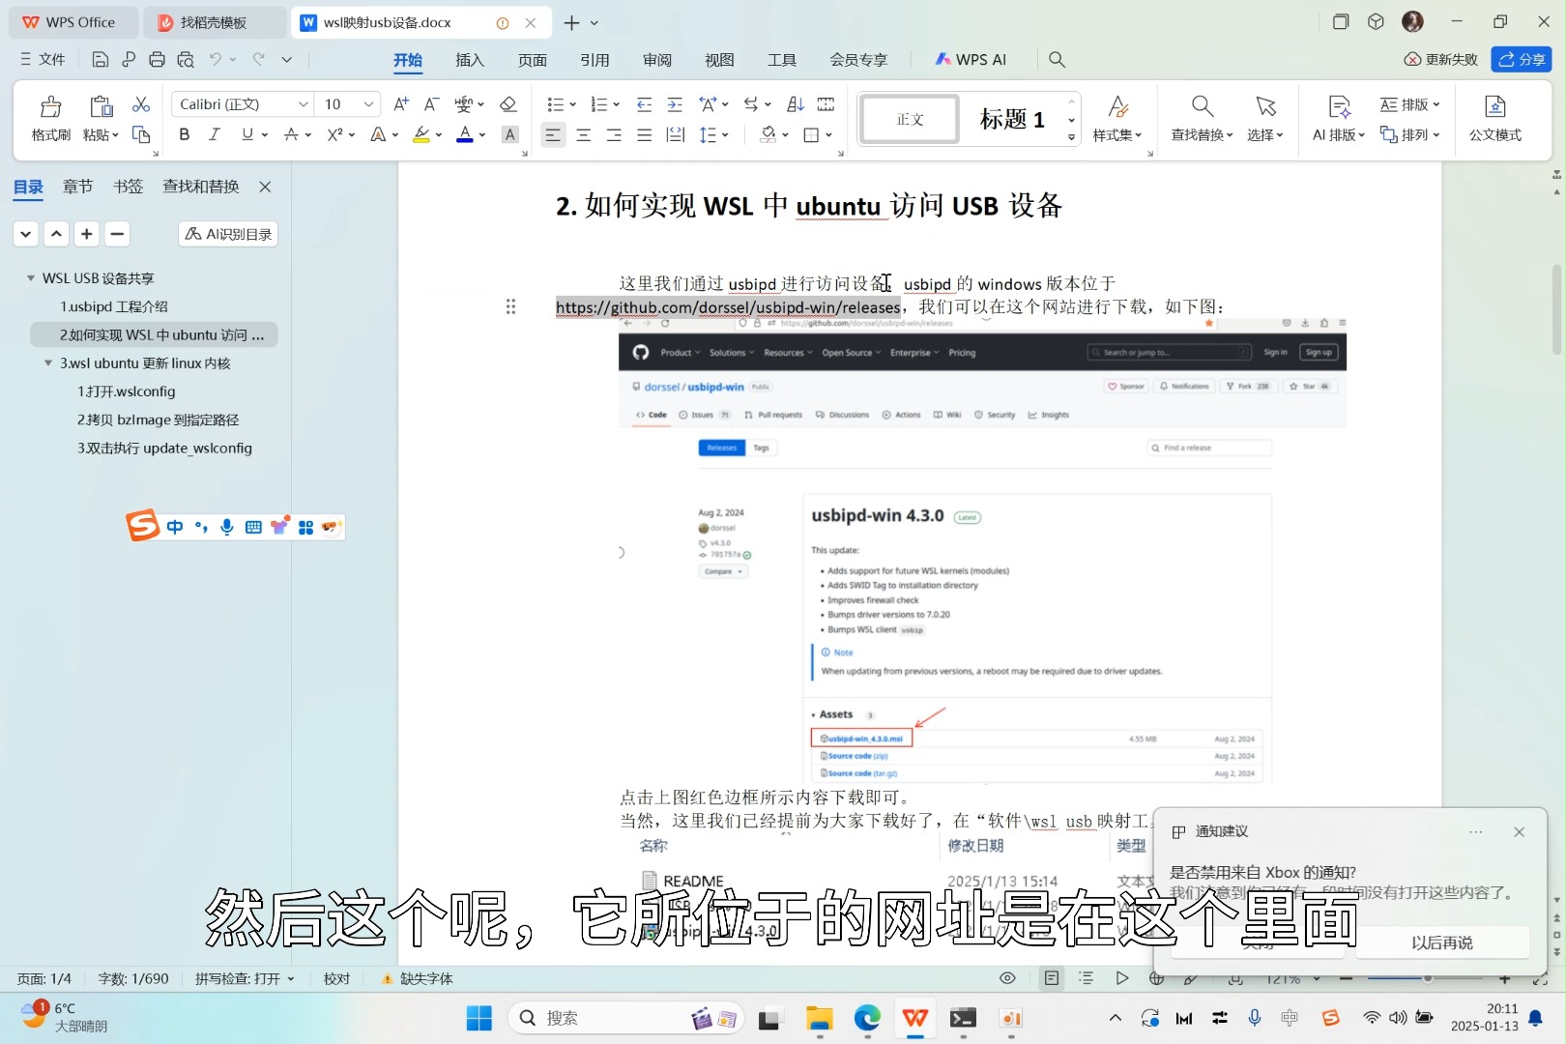The width and height of the screenshot is (1566, 1044).
Task: Toggle Align Left paragraph button
Action: tap(553, 134)
